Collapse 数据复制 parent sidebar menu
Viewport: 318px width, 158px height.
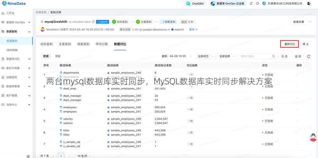point(16,32)
